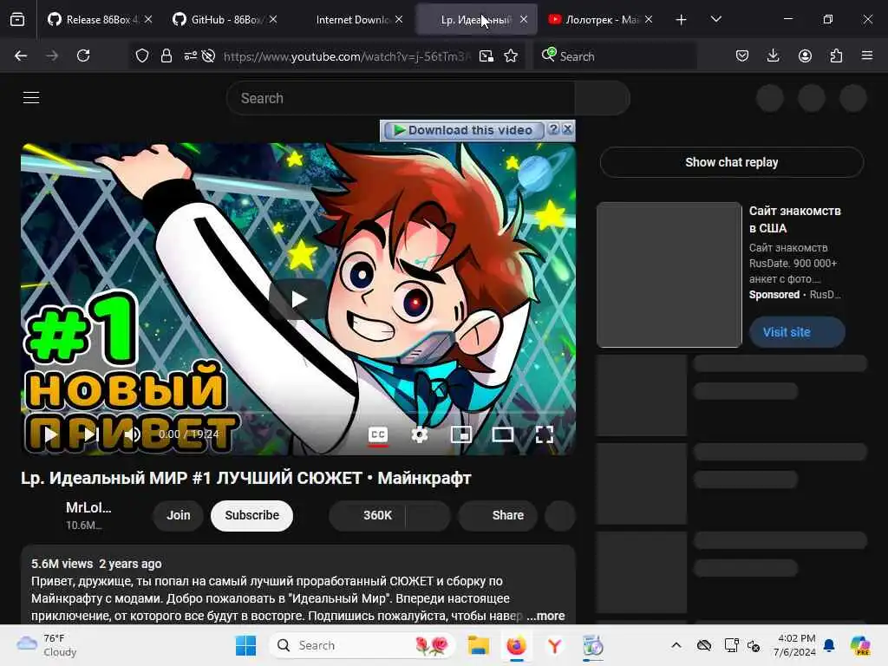Mute the video volume speaker
888x666 pixels.
[x=132, y=434]
